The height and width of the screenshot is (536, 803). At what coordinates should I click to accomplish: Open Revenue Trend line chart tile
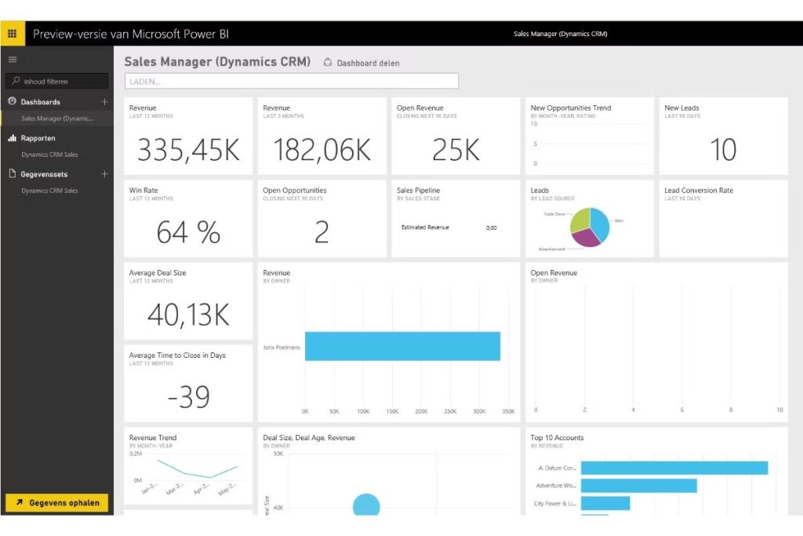click(188, 466)
